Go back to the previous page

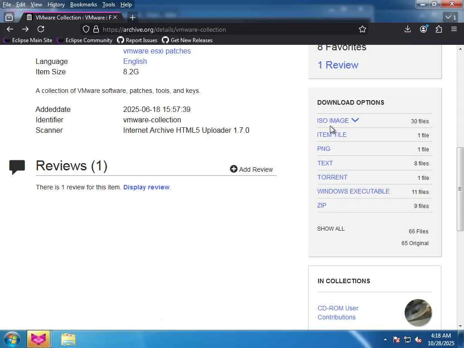[10, 29]
